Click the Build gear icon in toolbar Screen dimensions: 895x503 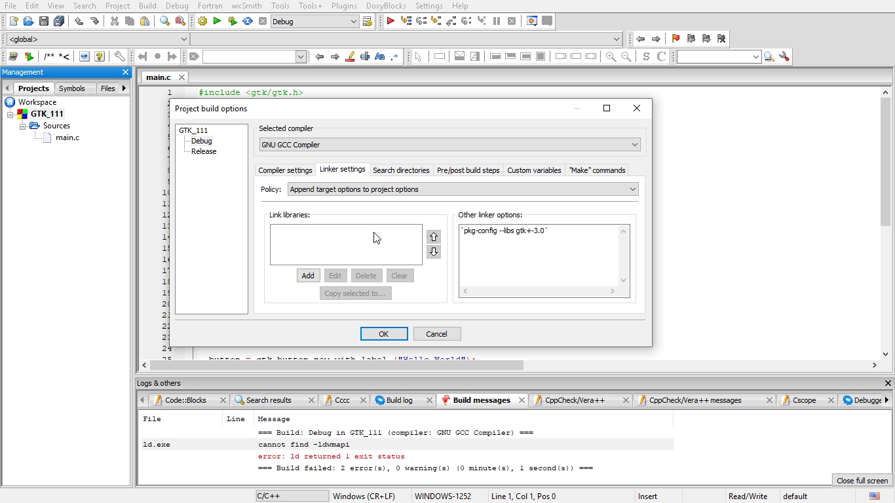pos(202,22)
